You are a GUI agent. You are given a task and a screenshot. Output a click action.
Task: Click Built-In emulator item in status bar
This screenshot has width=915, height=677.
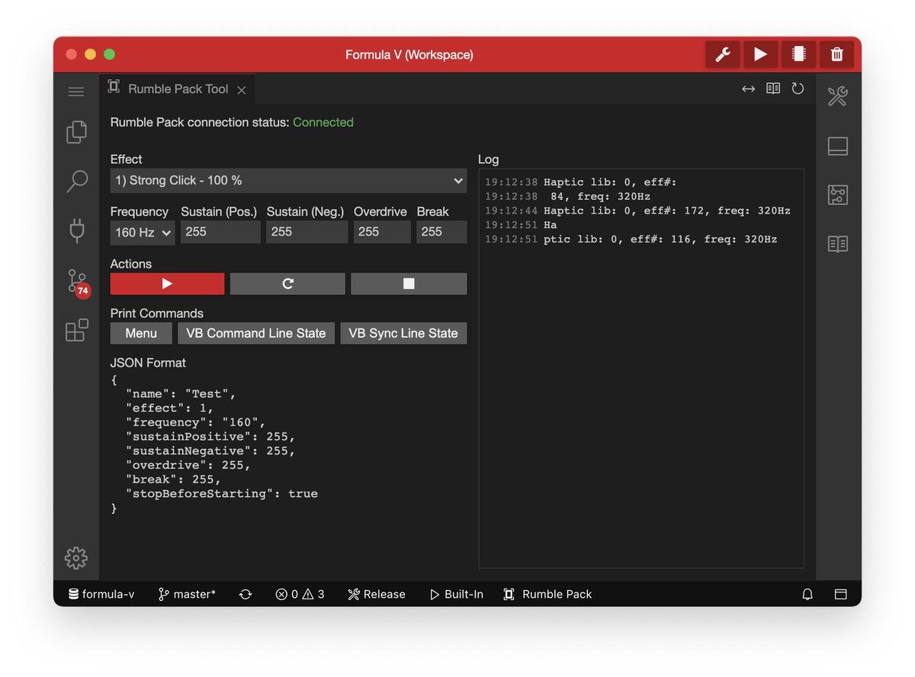click(x=456, y=595)
